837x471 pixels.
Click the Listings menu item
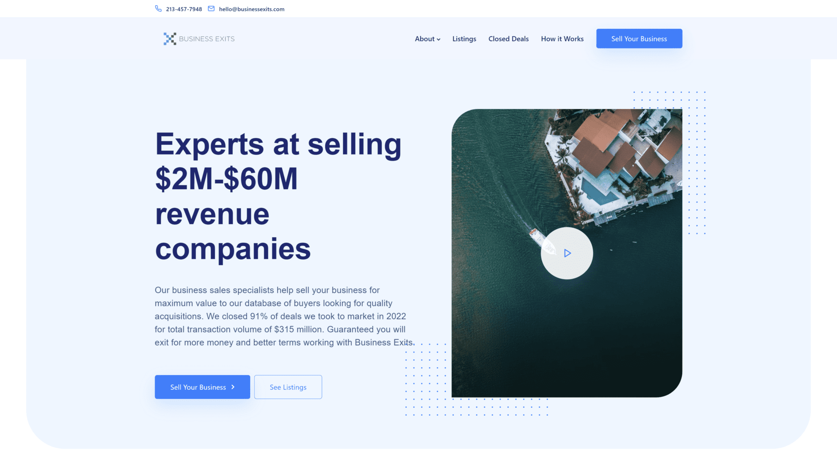click(464, 38)
